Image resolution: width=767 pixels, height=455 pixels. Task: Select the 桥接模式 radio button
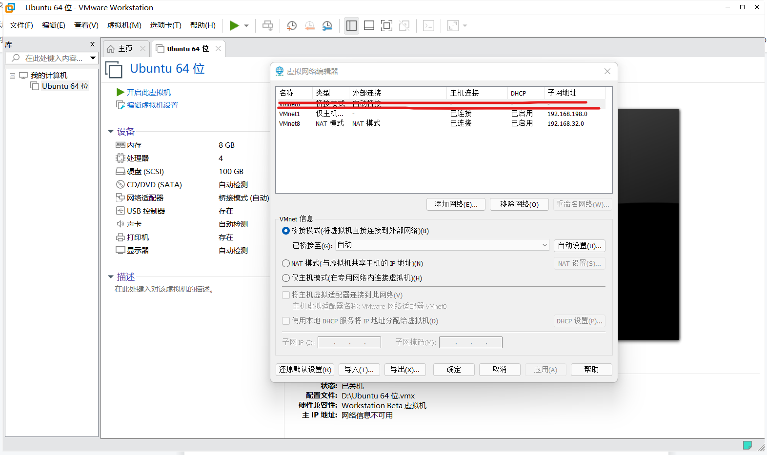pos(286,231)
